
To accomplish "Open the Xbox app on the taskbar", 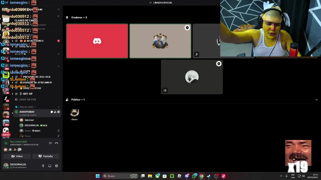I will [157, 176].
